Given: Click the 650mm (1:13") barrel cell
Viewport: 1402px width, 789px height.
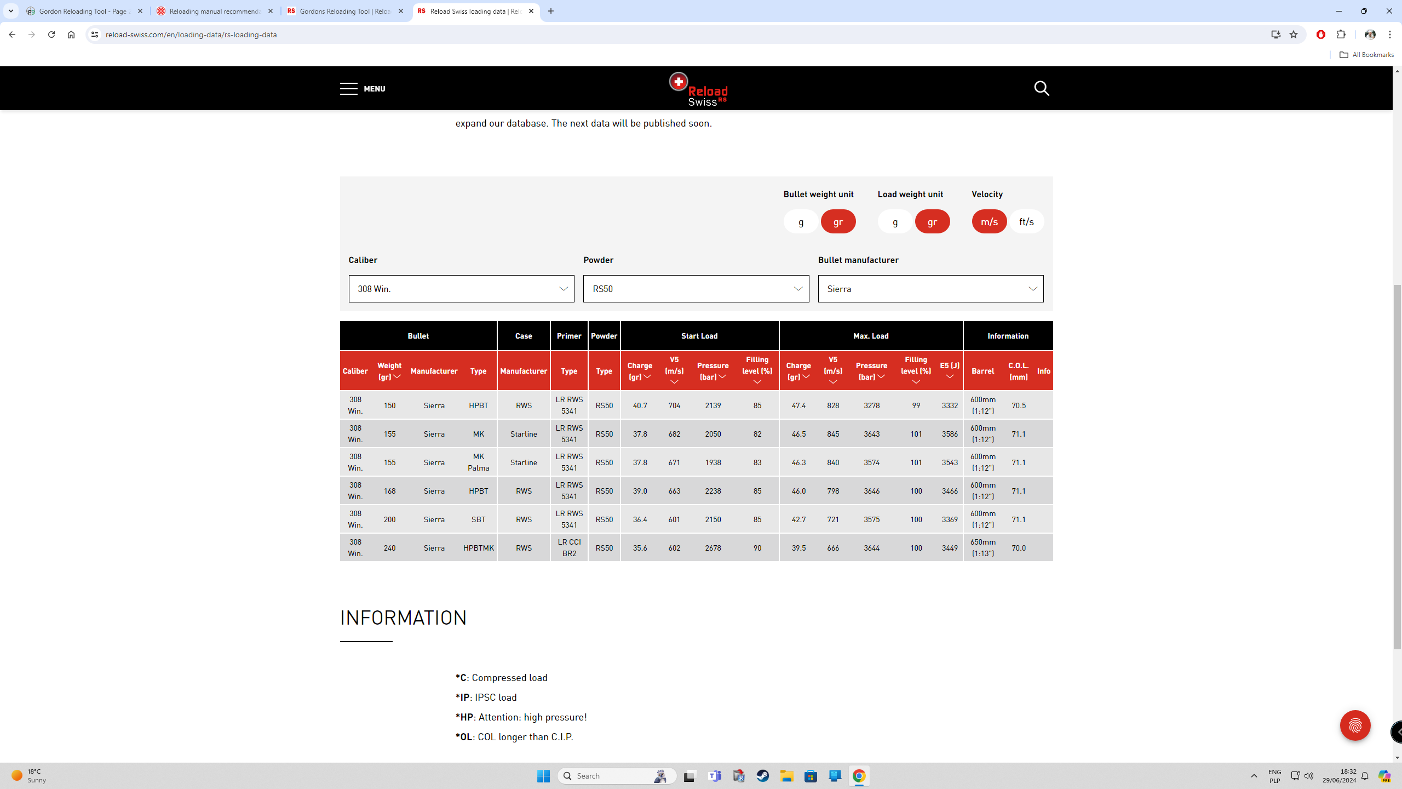Looking at the screenshot, I should click(x=982, y=548).
